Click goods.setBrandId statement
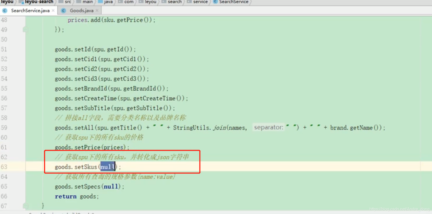The height and width of the screenshot is (214, 432). tap(111, 89)
